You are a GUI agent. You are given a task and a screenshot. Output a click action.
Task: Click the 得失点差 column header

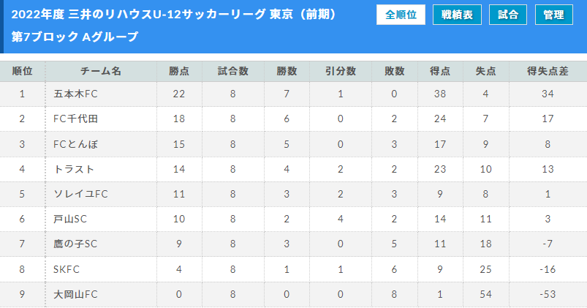point(548,71)
